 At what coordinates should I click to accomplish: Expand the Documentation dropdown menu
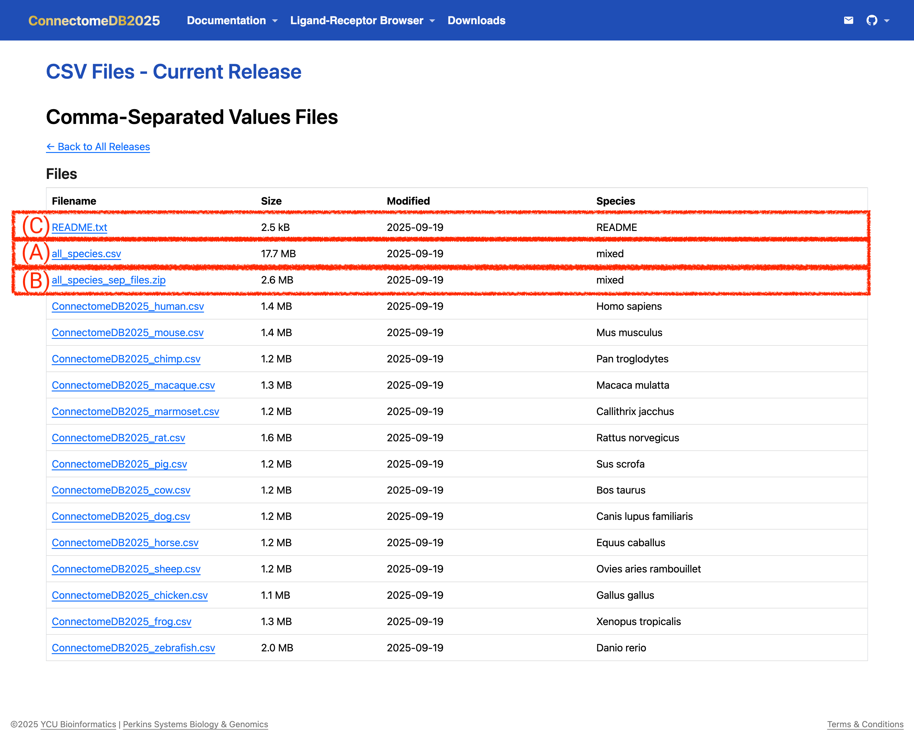click(232, 21)
